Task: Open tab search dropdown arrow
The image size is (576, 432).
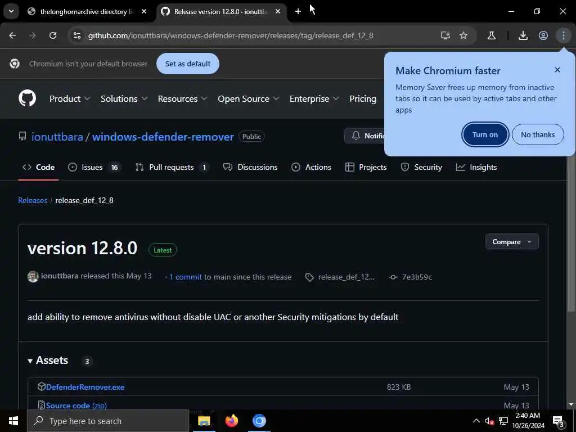Action: (11, 11)
